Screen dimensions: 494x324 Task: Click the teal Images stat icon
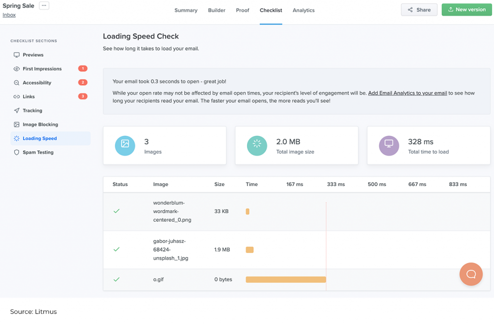coord(125,144)
